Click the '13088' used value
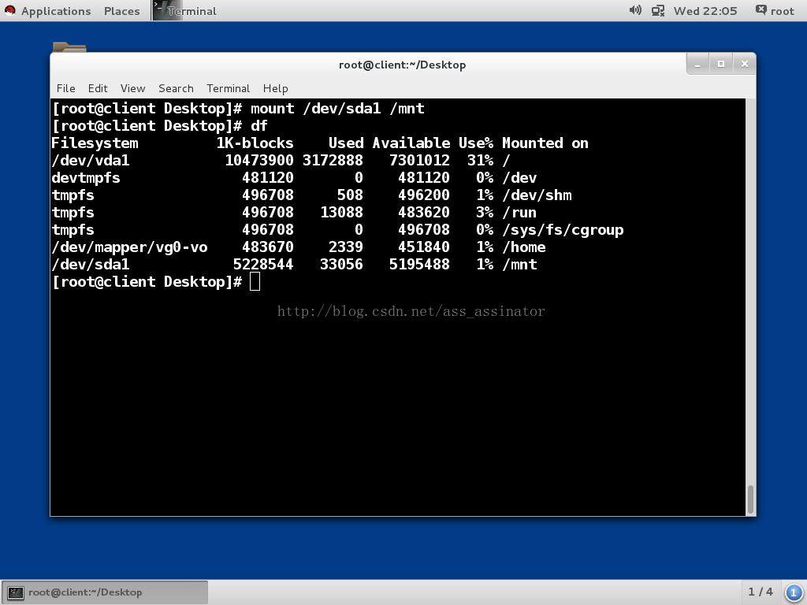 point(341,213)
